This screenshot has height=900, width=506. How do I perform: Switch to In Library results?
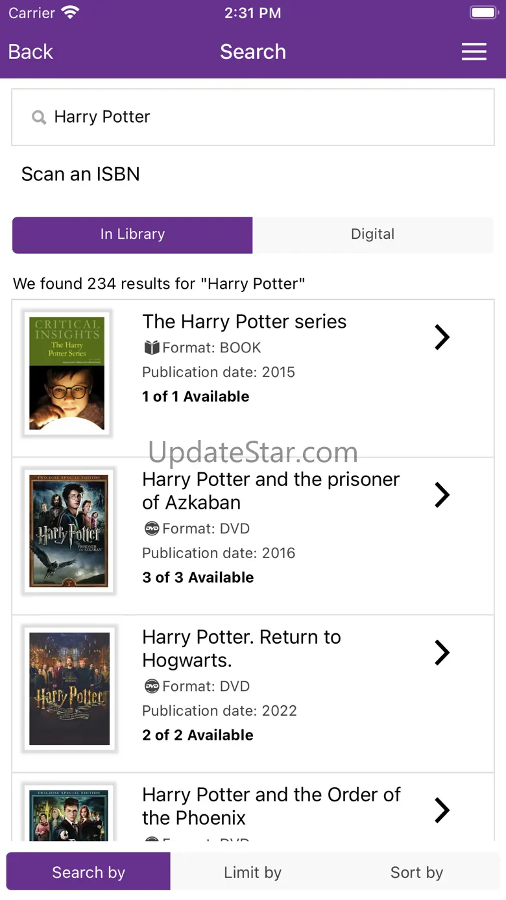click(x=132, y=235)
